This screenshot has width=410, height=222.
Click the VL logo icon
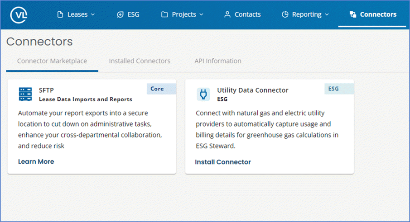[x=19, y=14]
